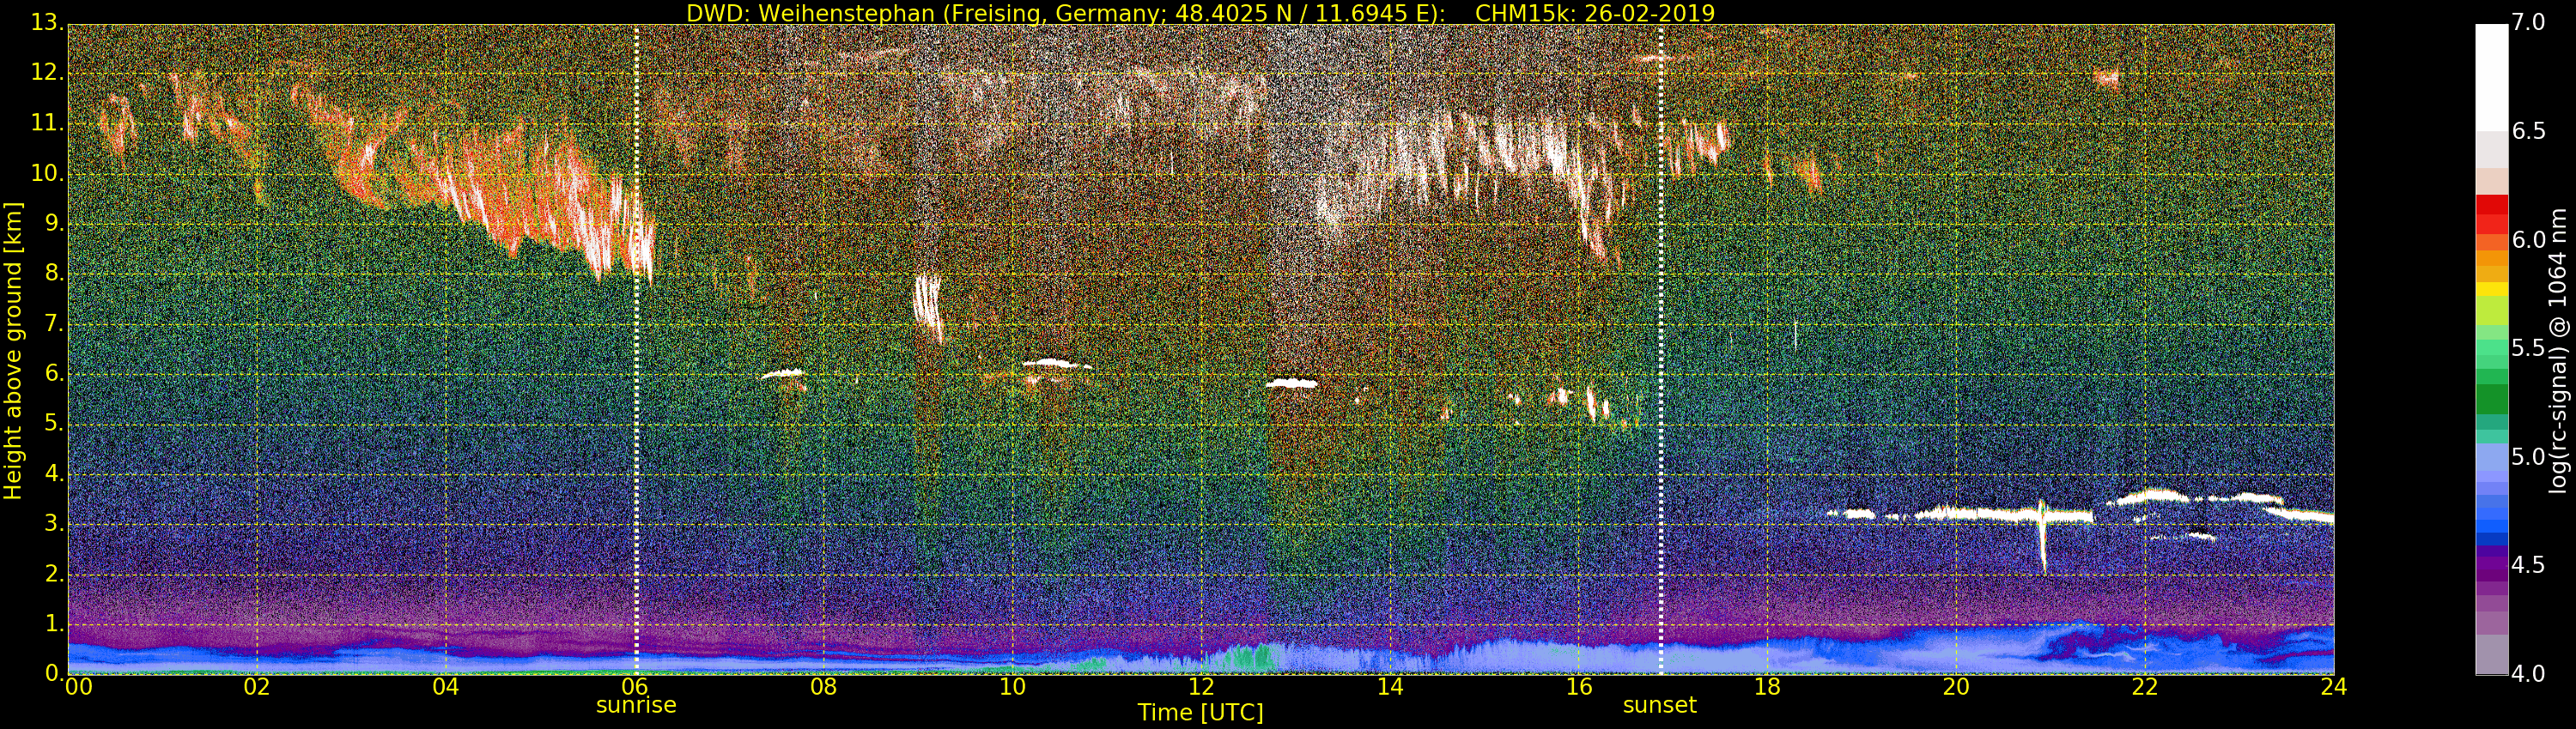Pick the "18" tick on the time axis
This screenshot has height=729, width=2576.
click(1767, 687)
